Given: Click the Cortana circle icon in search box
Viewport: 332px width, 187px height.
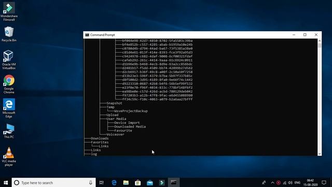Looking at the screenshot, I should 17,182.
